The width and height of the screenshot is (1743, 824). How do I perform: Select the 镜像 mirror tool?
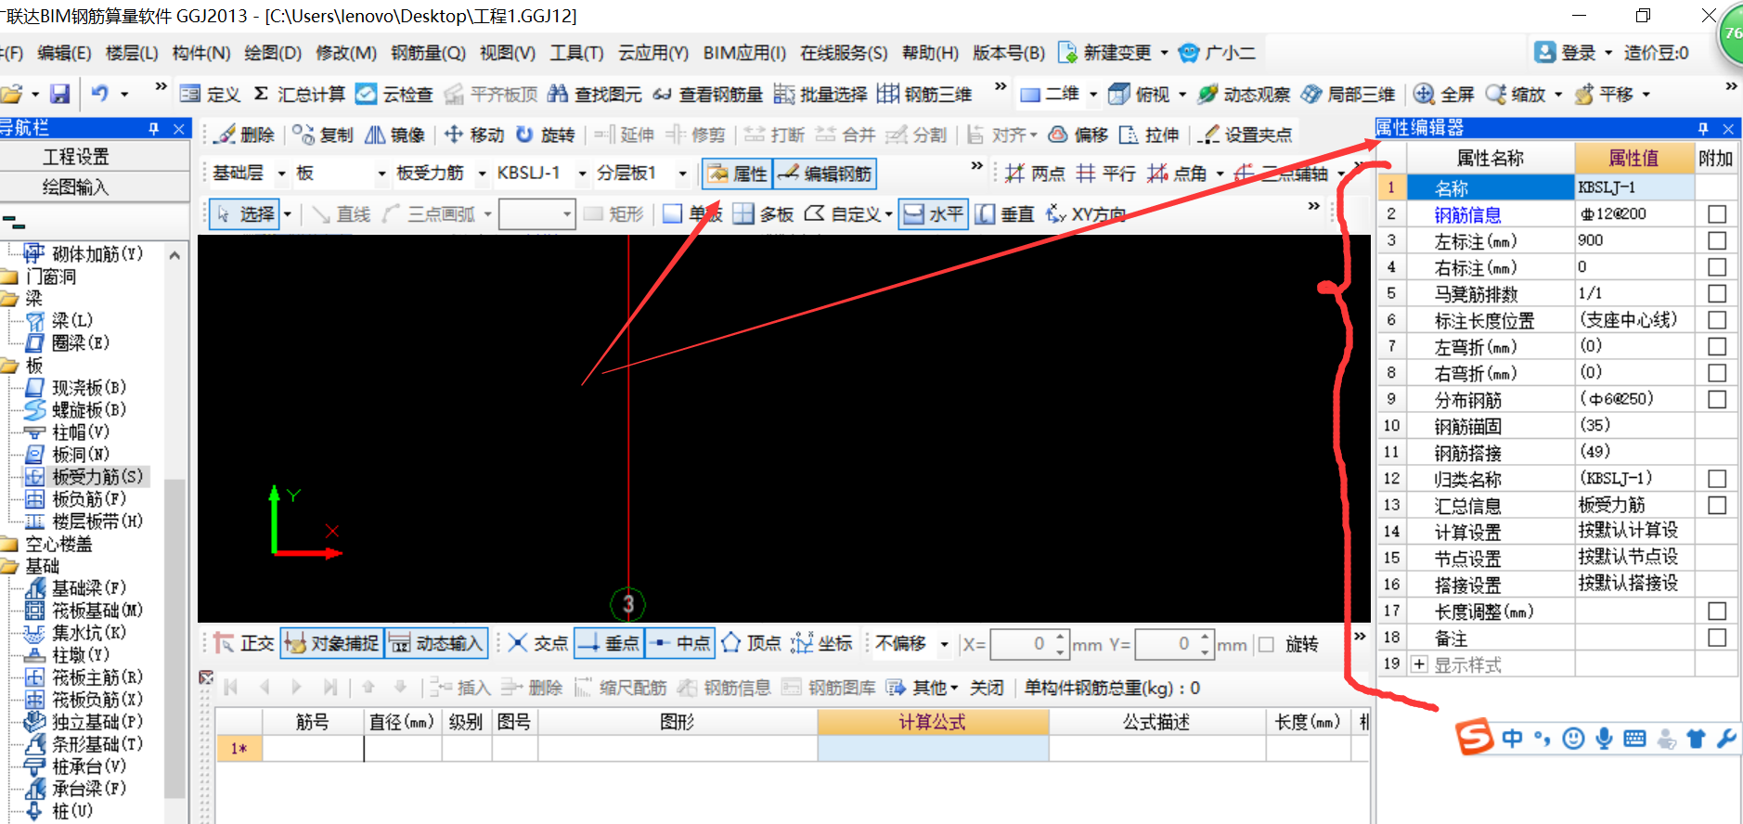point(394,135)
